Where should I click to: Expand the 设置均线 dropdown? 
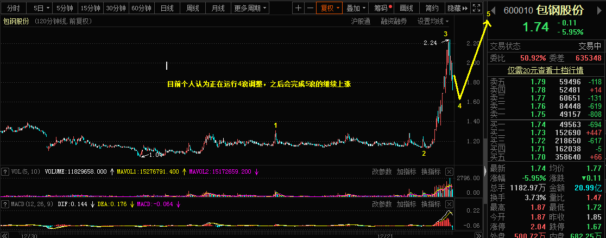pyautogui.click(x=433, y=22)
